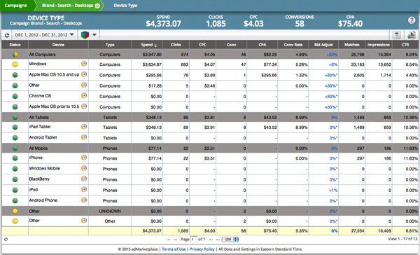
Task: Open the help question mark icon
Action: click(411, 20)
